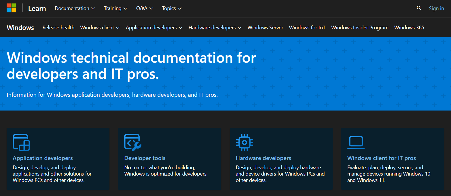This screenshot has width=451, height=196.
Task: Expand the Documentation dropdown menu
Action: [75, 8]
